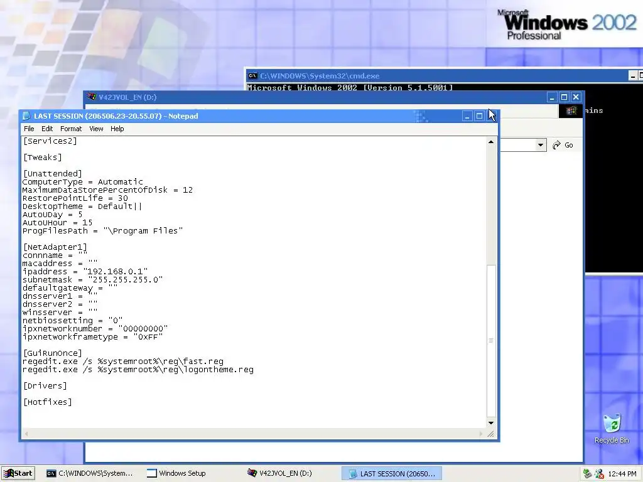Click the [Services2] section header
Screen dimensions: 643x482
(50, 141)
